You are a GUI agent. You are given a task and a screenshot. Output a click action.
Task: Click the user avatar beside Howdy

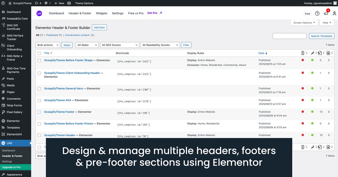tap(335, 3)
